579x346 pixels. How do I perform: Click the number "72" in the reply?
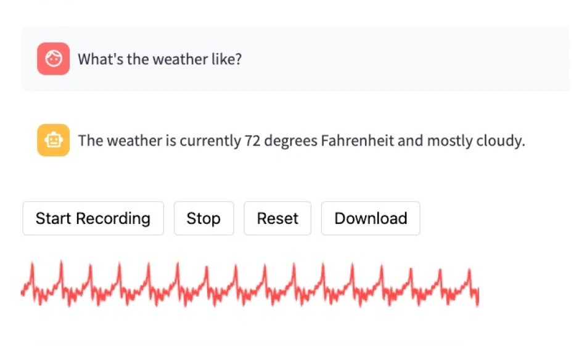[253, 141]
